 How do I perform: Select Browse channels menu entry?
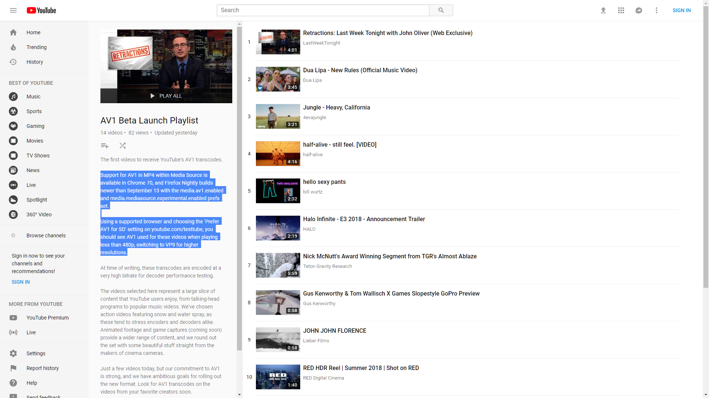[44, 235]
